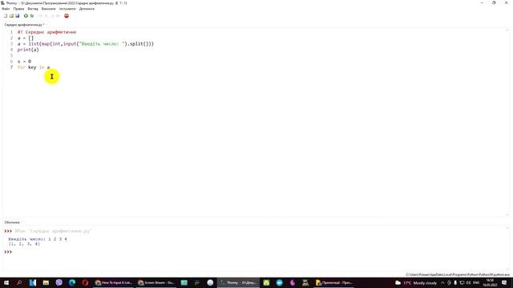Open Microsoft Edge from taskbar
Viewport: 513px width, 288px height.
72,282
